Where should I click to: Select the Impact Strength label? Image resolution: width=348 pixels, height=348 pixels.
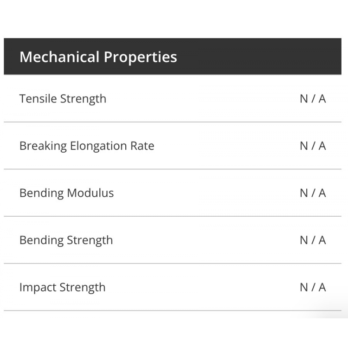[x=62, y=287]
